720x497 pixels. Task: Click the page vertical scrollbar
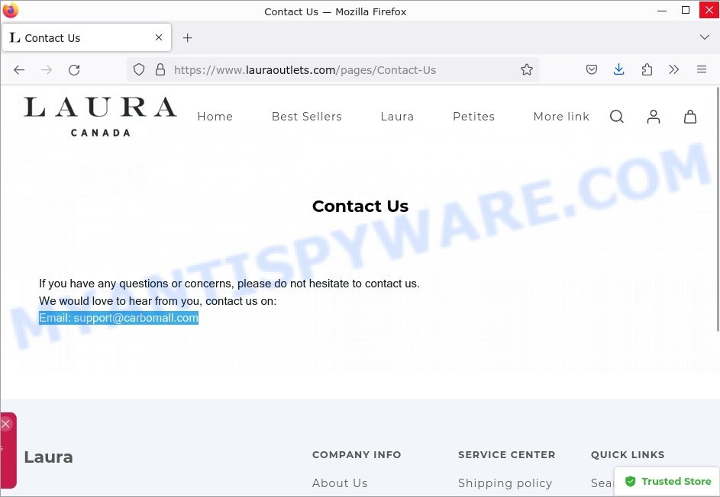pos(717,210)
